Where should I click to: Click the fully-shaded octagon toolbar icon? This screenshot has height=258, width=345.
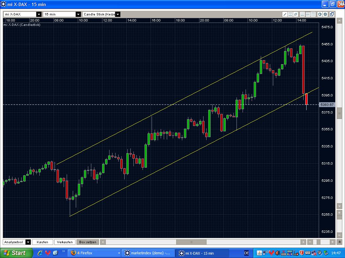click(x=325, y=14)
